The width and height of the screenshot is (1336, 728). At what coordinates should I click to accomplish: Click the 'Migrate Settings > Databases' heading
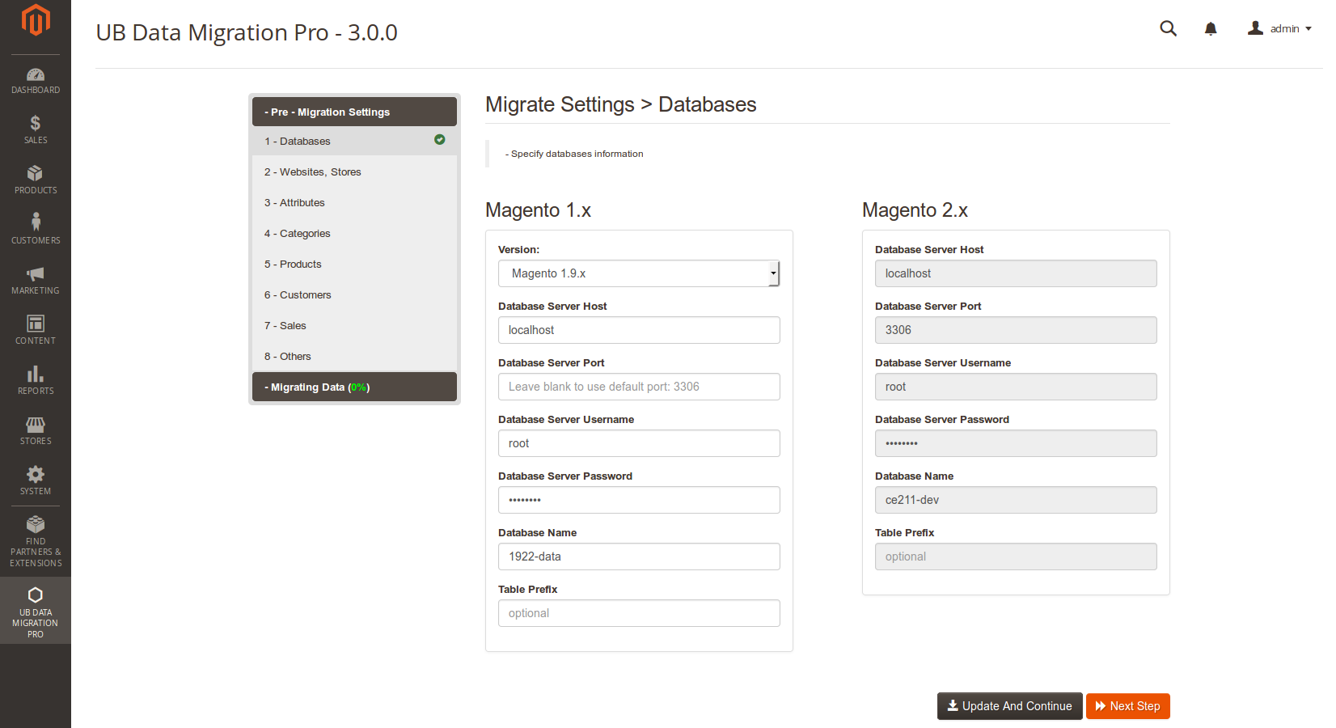621,104
